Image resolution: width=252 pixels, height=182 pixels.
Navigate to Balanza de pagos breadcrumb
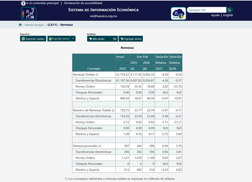pyautogui.click(x=35, y=25)
